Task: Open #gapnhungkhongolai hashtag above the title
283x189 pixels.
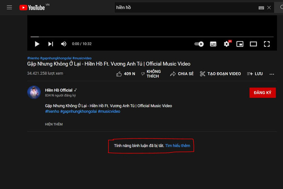Action: pyautogui.click(x=56, y=58)
